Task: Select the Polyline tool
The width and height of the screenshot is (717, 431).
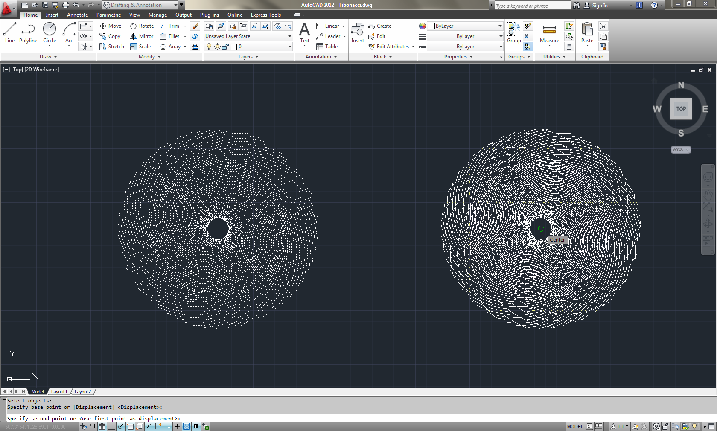Action: 28,33
